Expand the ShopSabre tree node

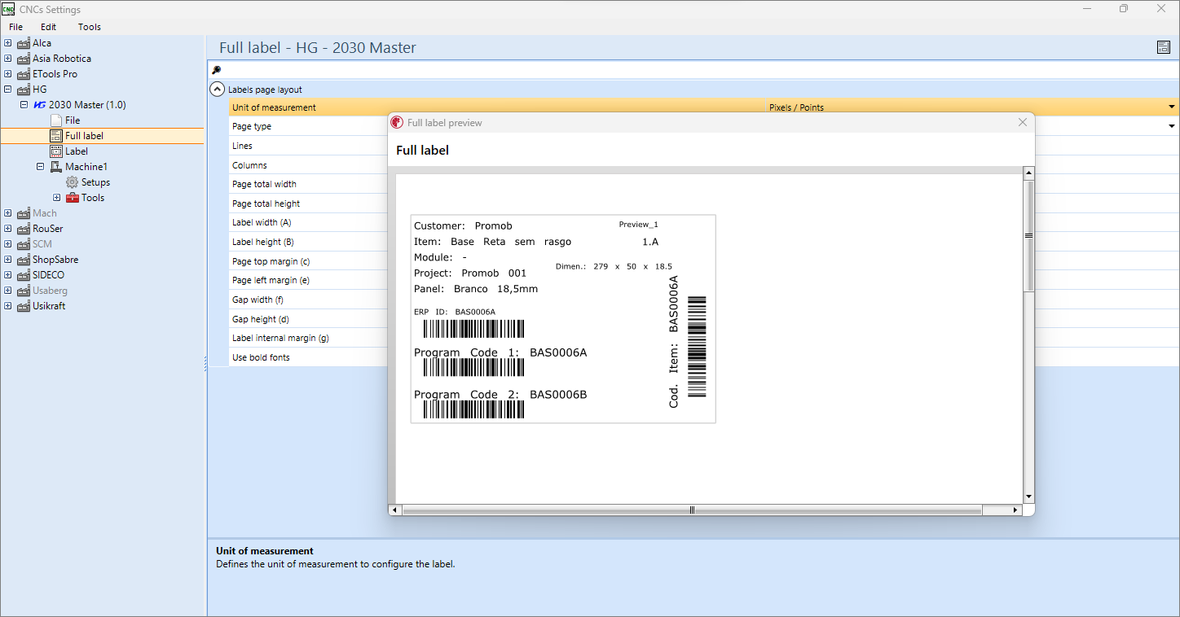pos(8,260)
